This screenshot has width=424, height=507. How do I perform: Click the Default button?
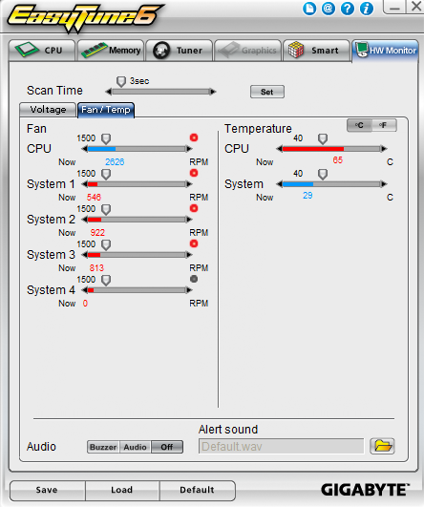coord(197,490)
